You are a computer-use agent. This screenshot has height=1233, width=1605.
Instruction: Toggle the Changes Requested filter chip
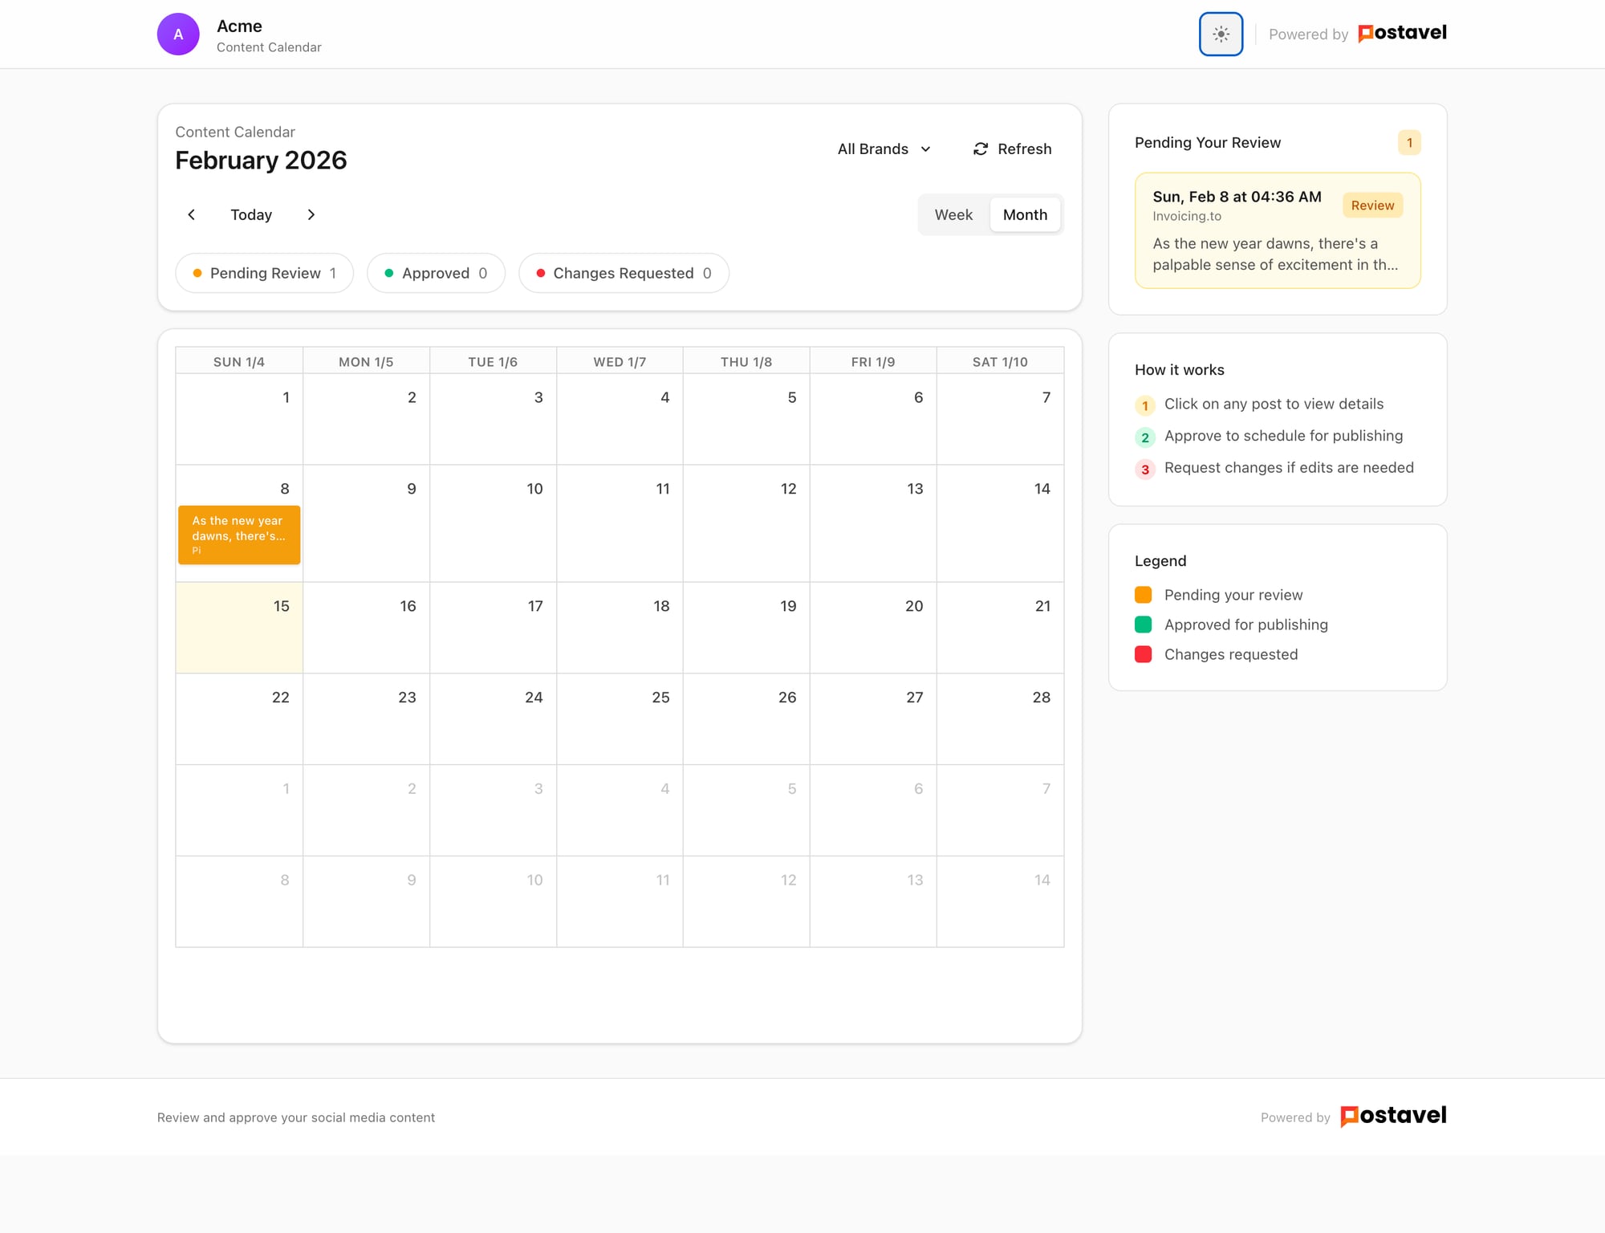[x=624, y=273]
